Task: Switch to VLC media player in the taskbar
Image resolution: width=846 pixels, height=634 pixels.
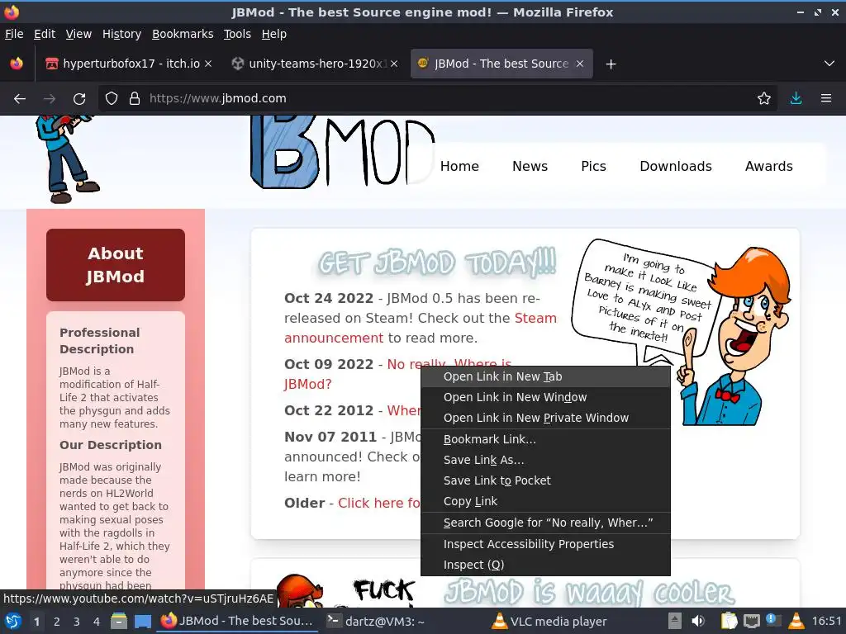Action: [x=549, y=621]
